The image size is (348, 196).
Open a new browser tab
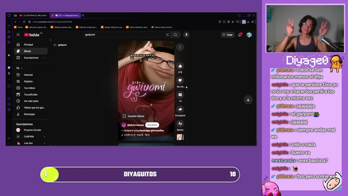[x=83, y=16]
